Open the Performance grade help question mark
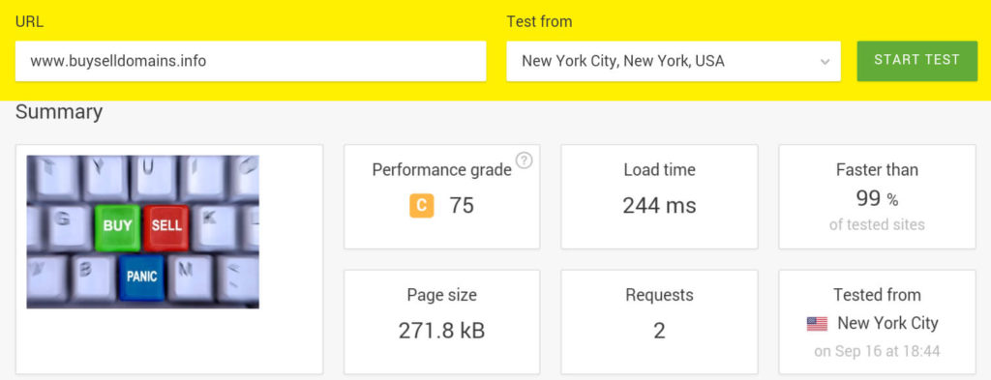This screenshot has width=991, height=380. (x=524, y=161)
